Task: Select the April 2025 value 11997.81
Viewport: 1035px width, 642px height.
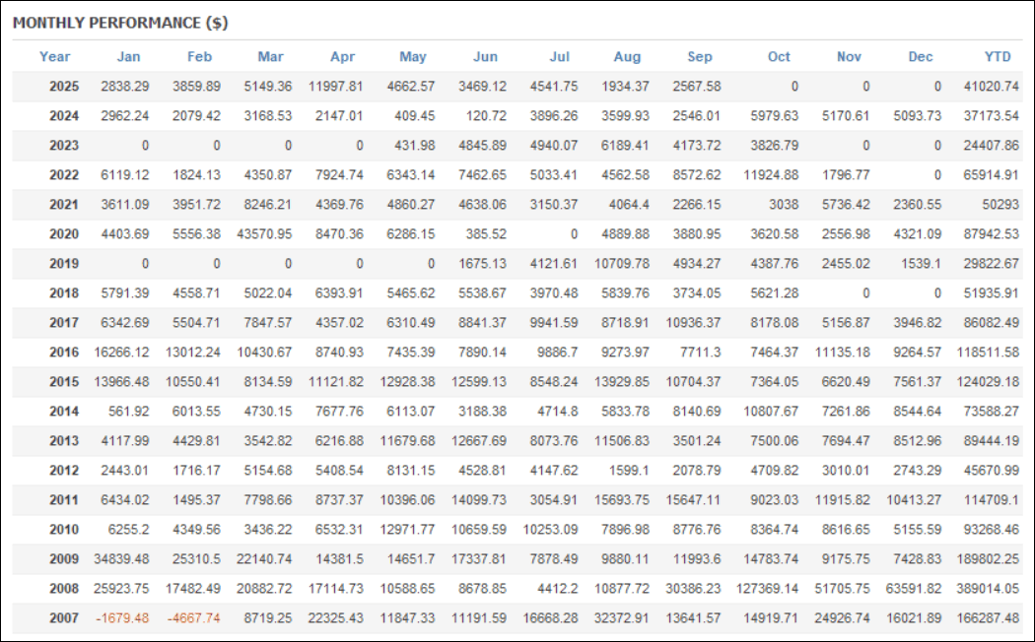Action: point(334,87)
